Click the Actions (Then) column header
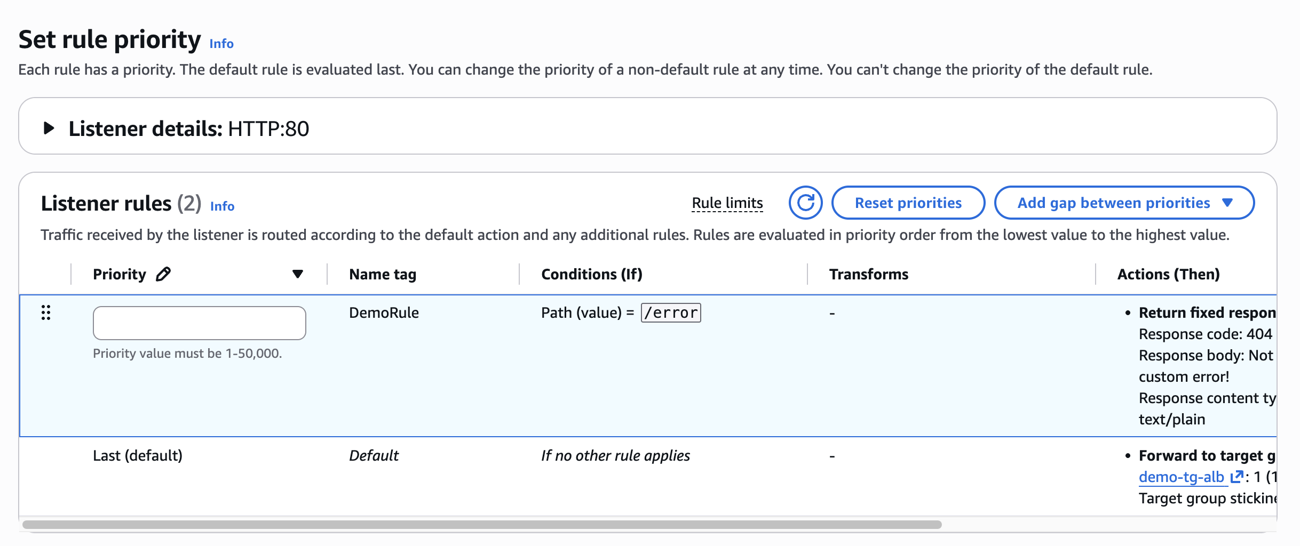Screen dimensions: 1300x546 pyautogui.click(x=1168, y=274)
